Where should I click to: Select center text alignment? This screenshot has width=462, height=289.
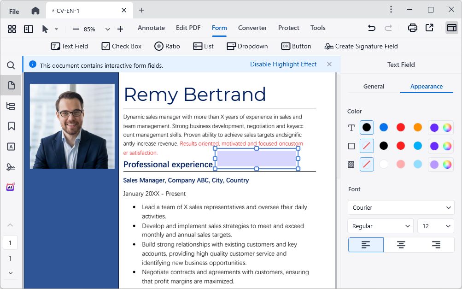401,245
